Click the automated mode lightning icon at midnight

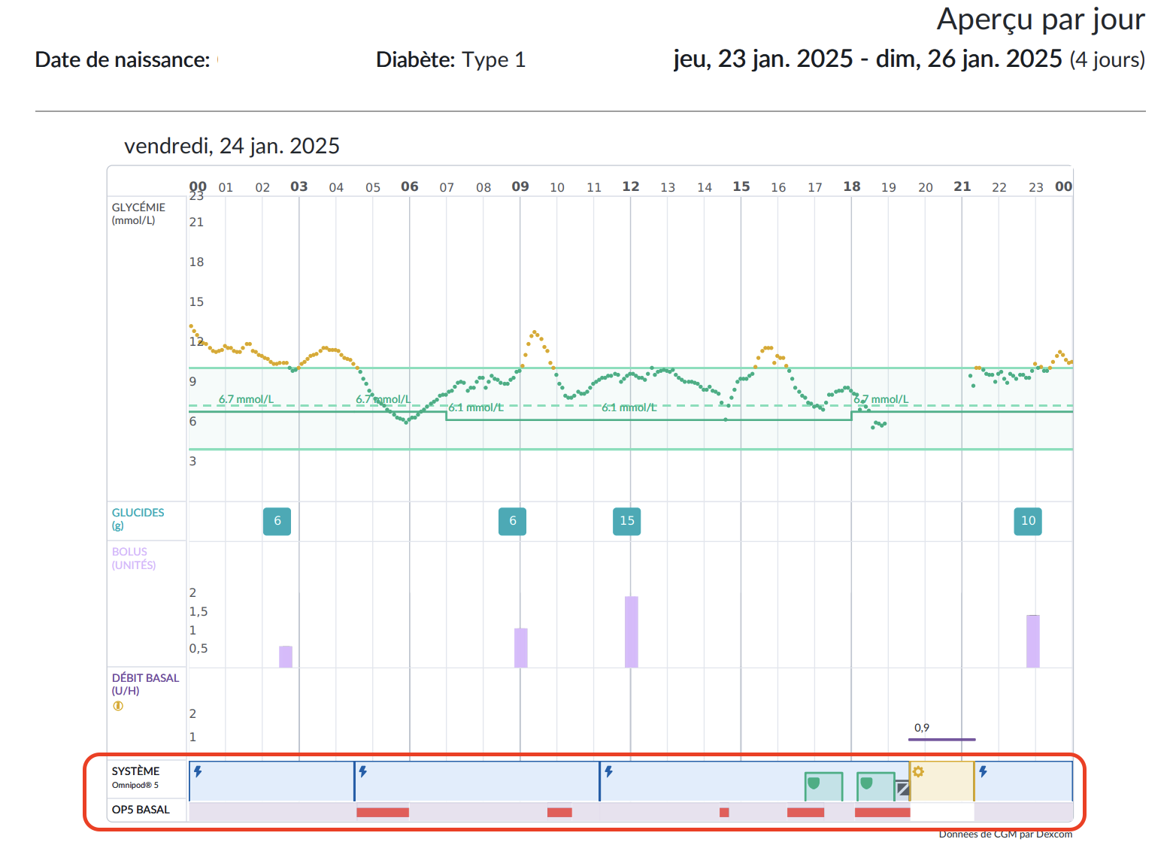click(198, 771)
